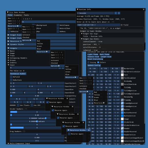This screenshot has width=148, height=148.
Task: Collapse the Runtime Info window arrow
Action: pos(77,10)
